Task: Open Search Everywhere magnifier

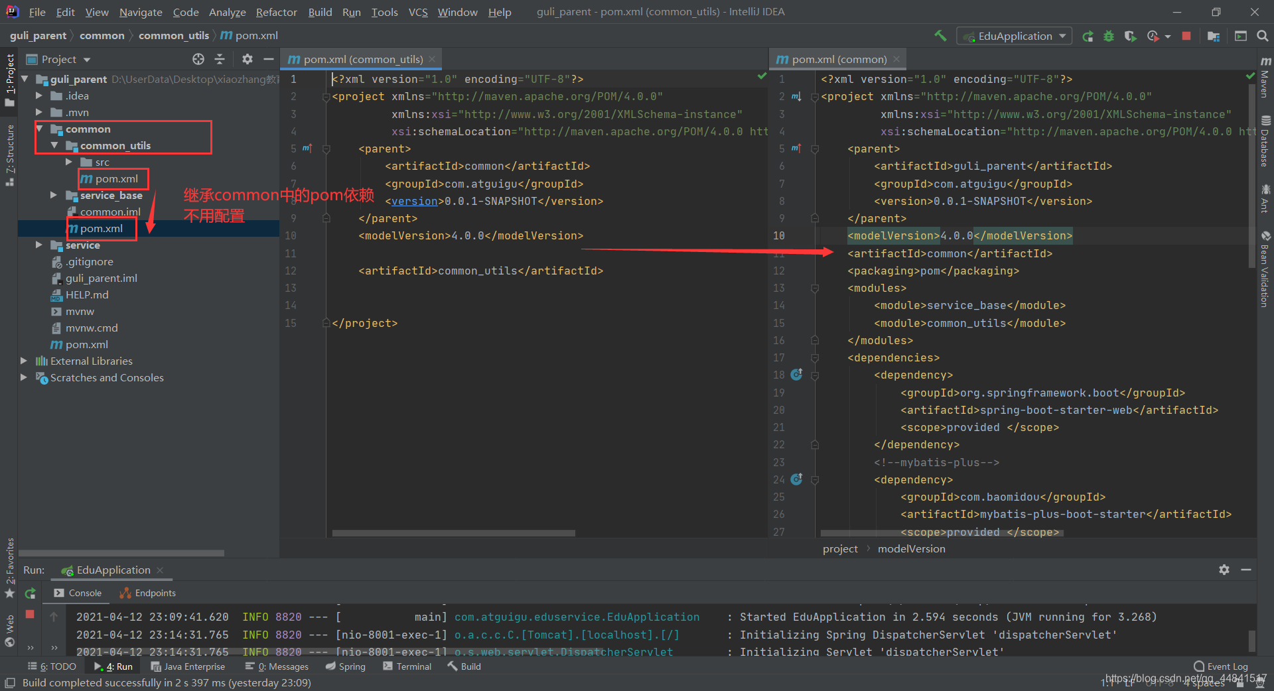Action: (1263, 36)
